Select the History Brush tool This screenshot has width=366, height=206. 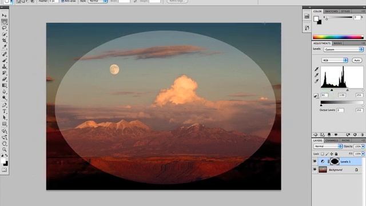(x=4, y=73)
